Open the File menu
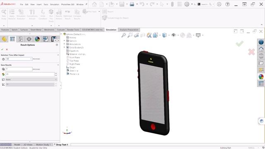Viewport: 265px width, 149px height. pyautogui.click(x=22, y=5)
